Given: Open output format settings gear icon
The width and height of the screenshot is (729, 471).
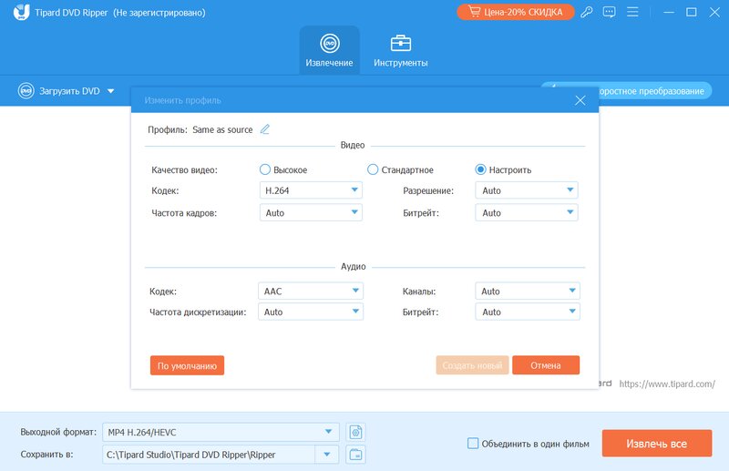Looking at the screenshot, I should tap(355, 432).
